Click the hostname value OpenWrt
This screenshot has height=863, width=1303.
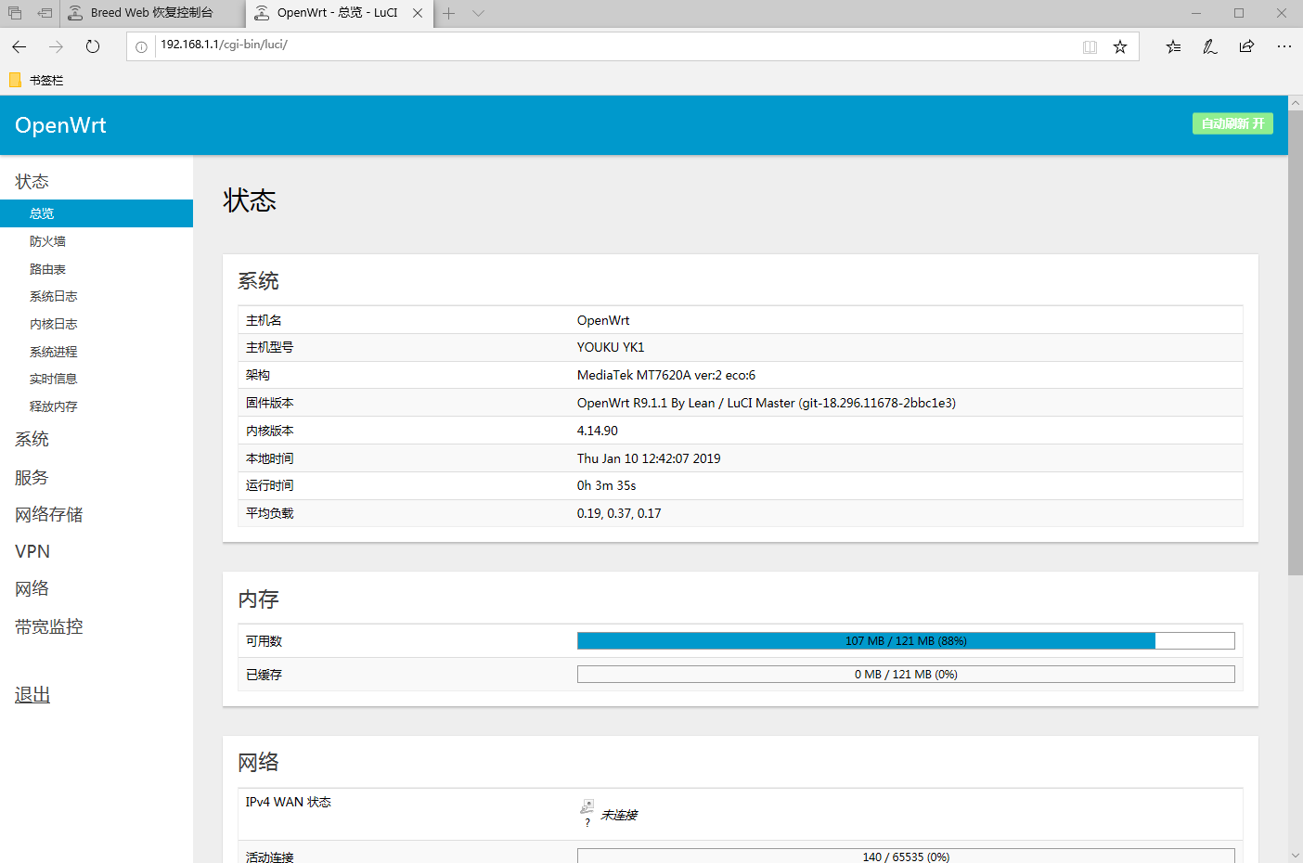click(603, 320)
